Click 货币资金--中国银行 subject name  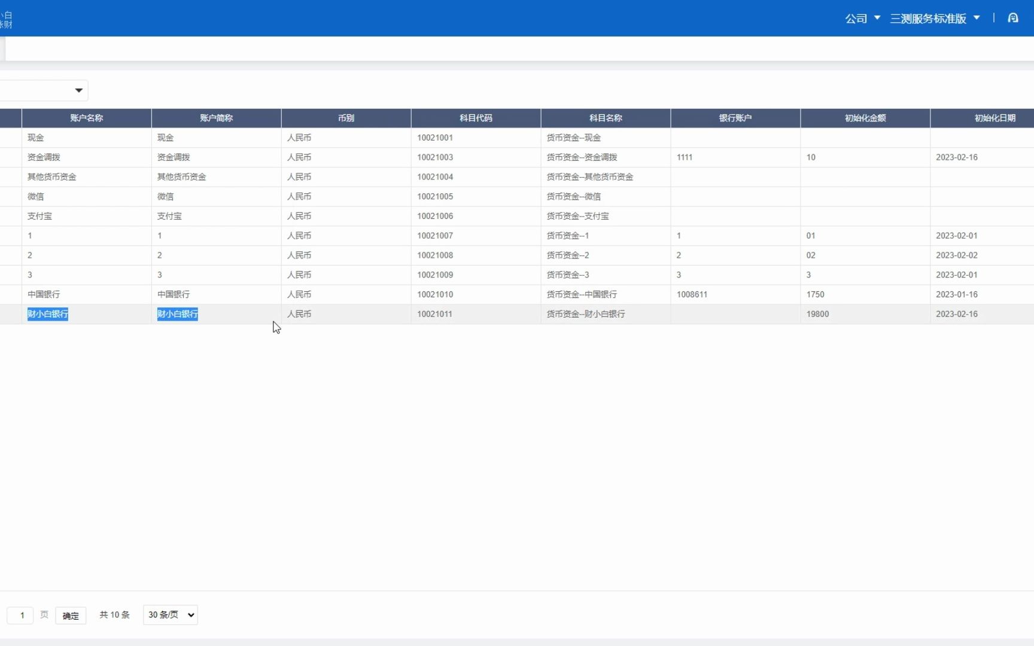(582, 294)
